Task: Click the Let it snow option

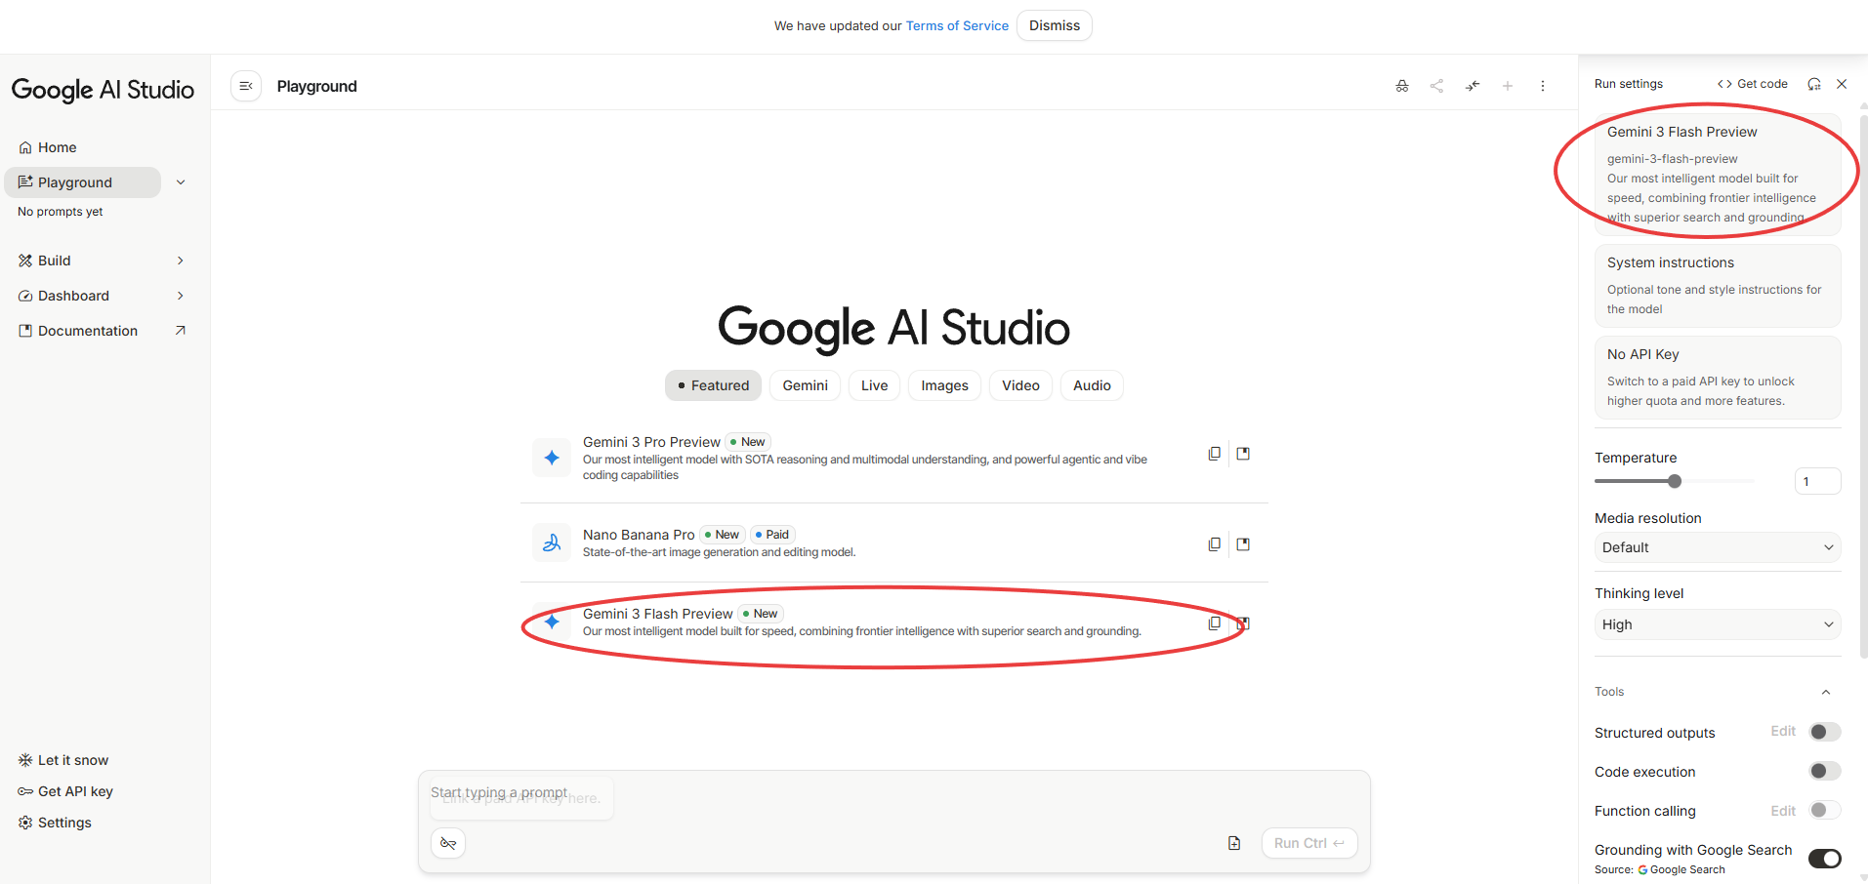Action: pyautogui.click(x=63, y=760)
